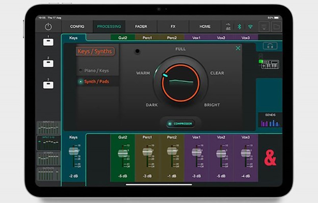This screenshot has height=203, width=318.
Task: Click the Perc2 -1 dB level value
Action: (172, 176)
